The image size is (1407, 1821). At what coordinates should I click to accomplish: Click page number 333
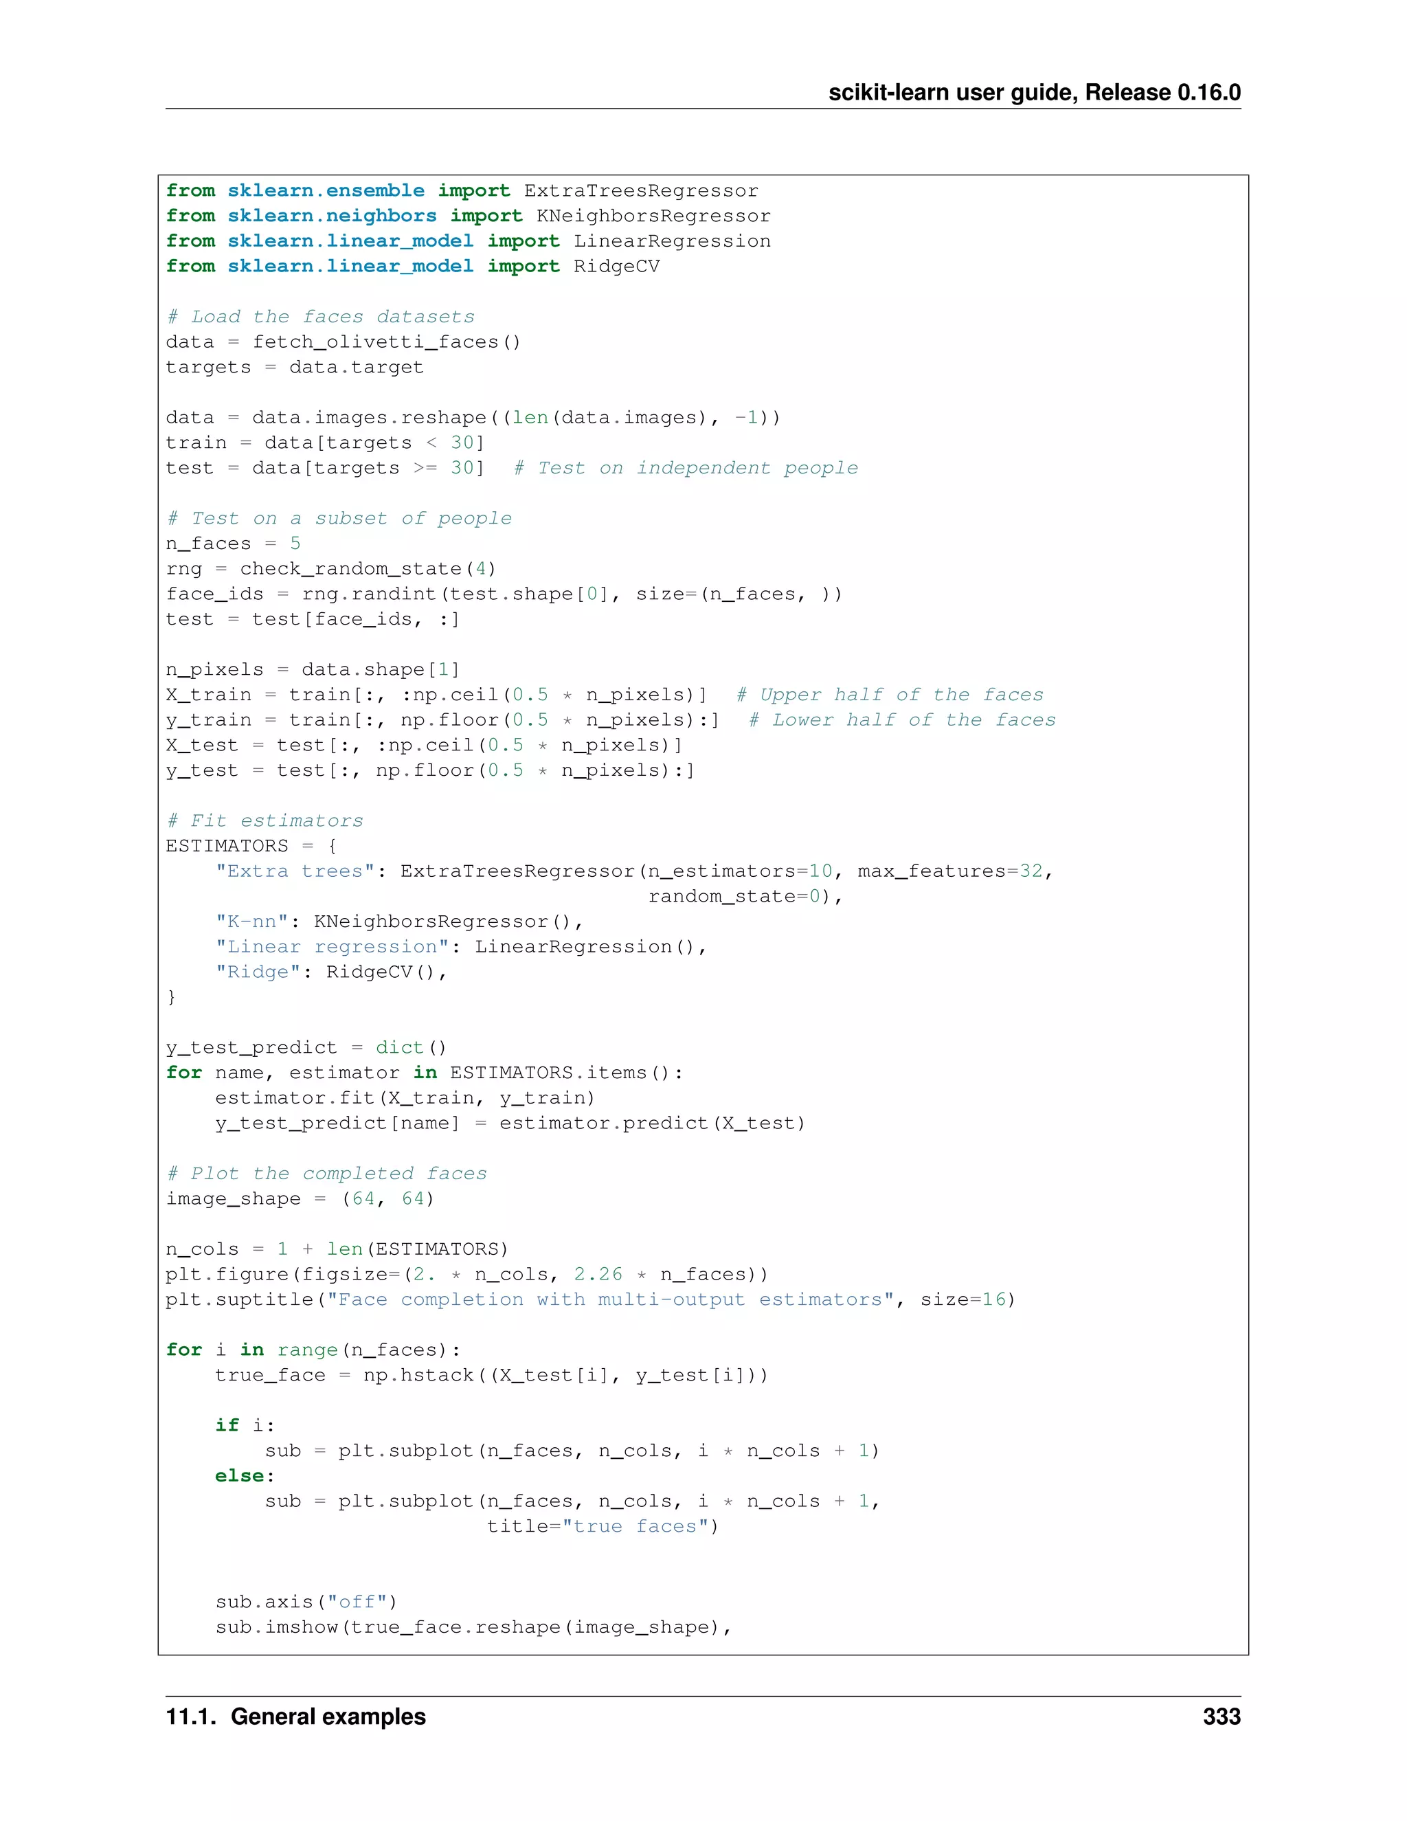1222,1716
